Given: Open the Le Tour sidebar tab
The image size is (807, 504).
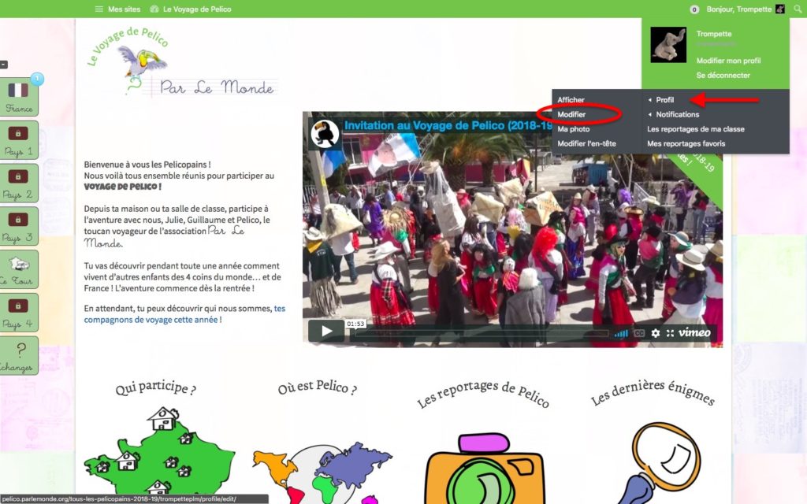Looking at the screenshot, I should click(x=19, y=269).
